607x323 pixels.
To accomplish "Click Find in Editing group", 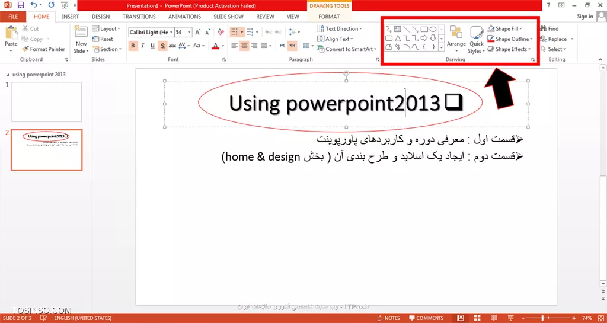I will (x=550, y=28).
